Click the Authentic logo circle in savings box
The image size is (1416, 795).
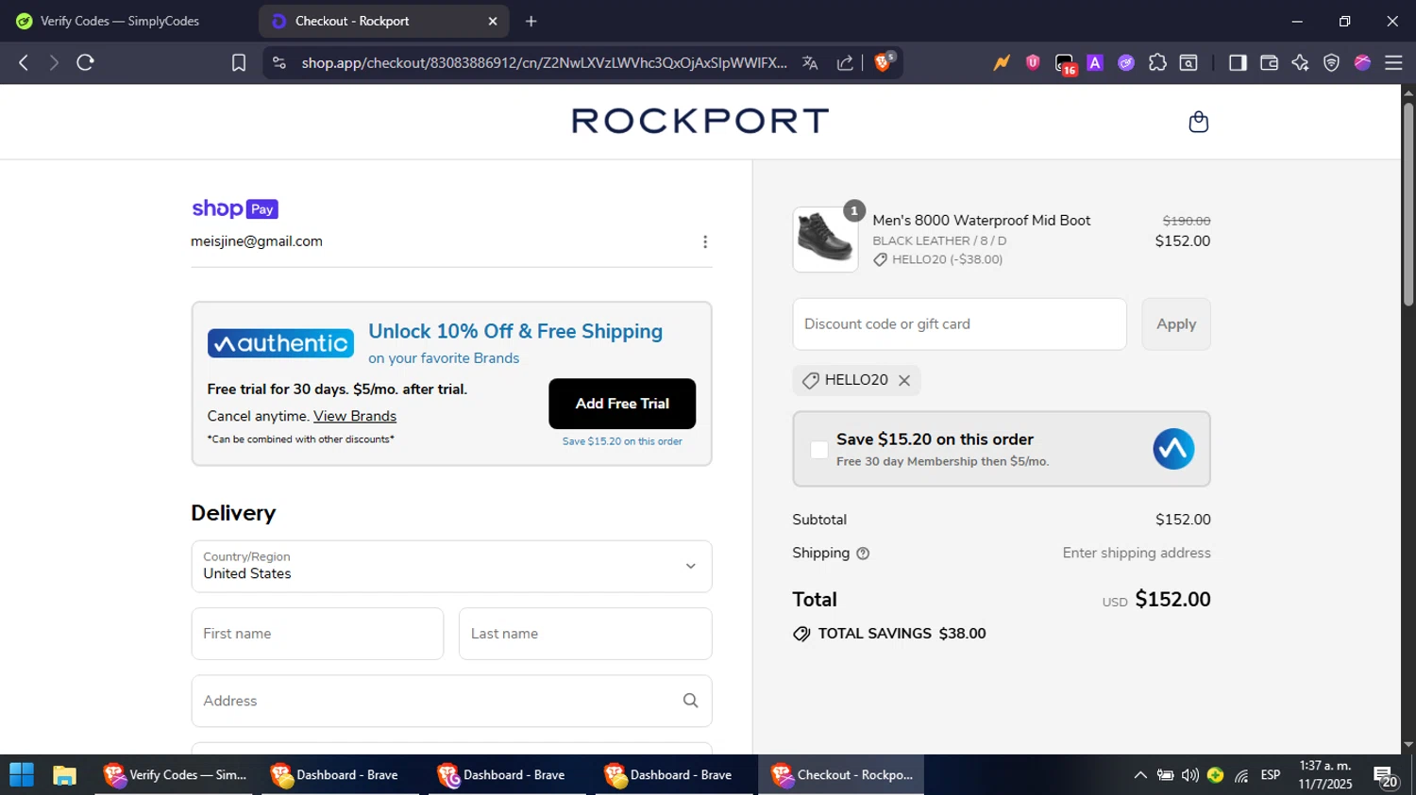point(1173,449)
